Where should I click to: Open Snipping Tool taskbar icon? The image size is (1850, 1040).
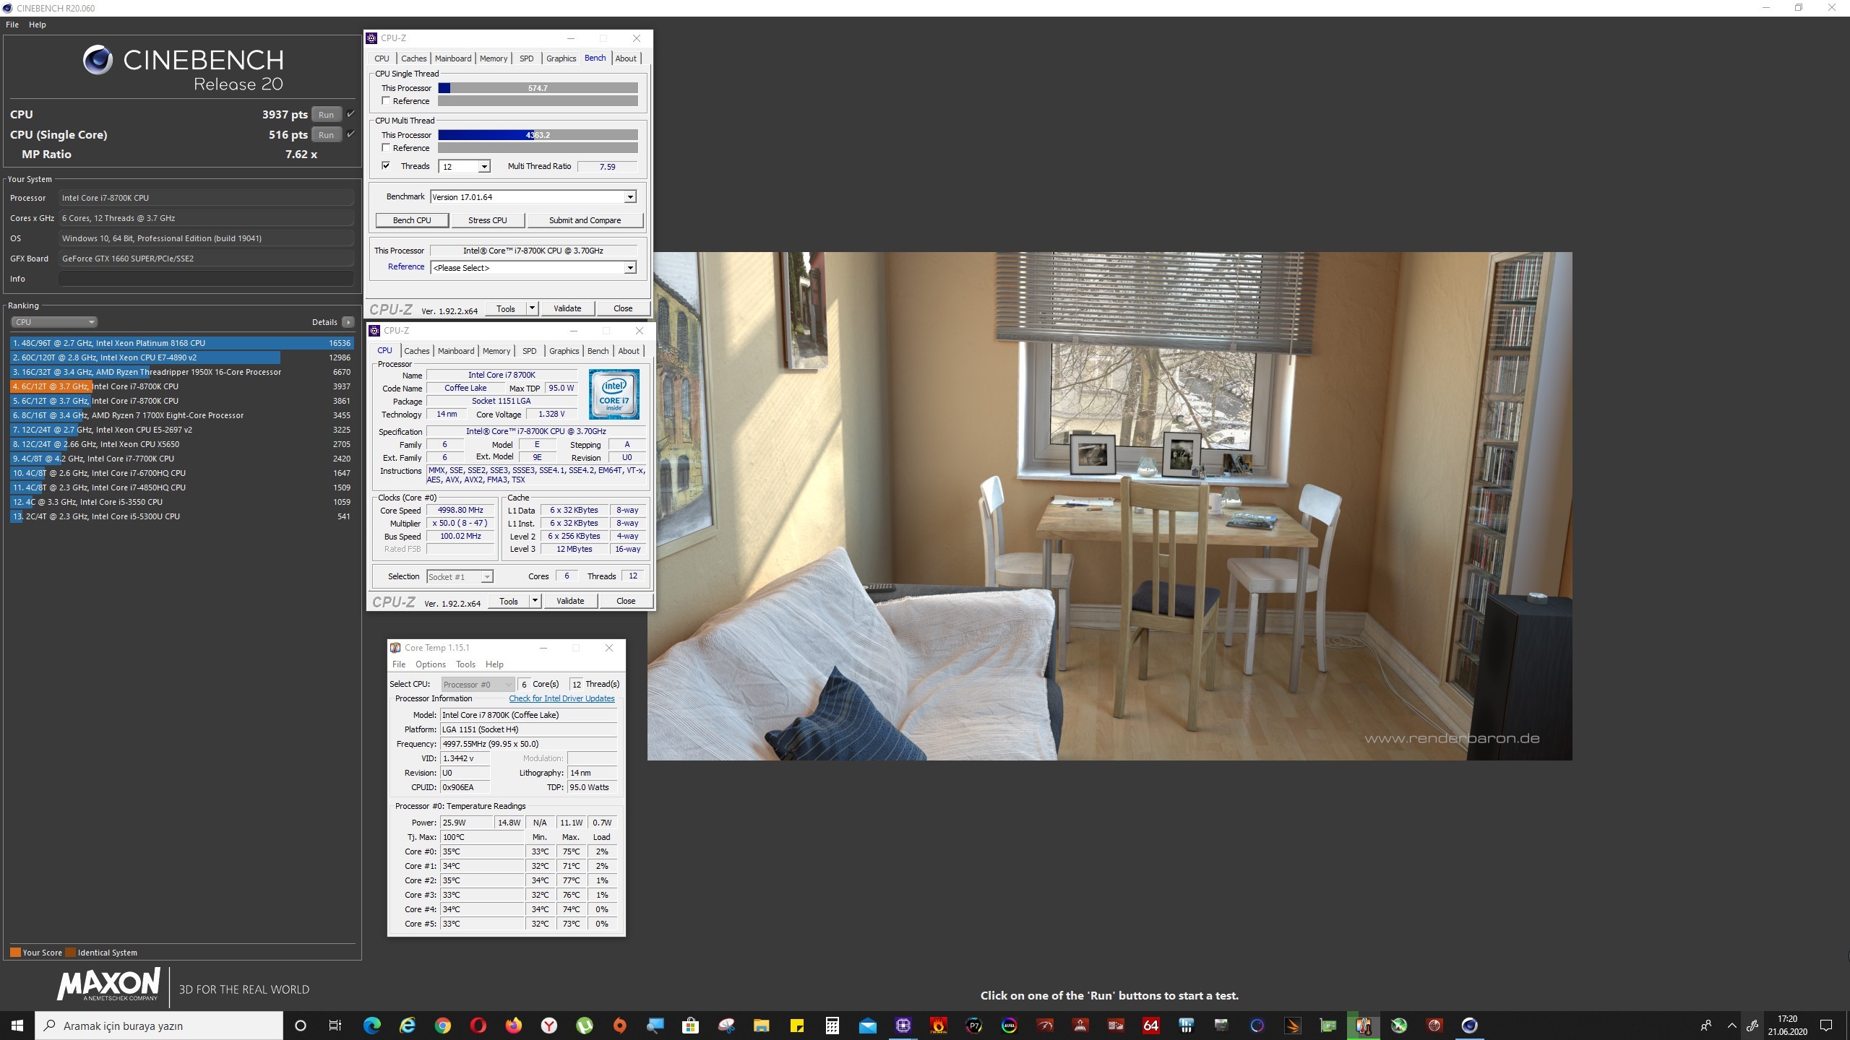(x=726, y=1025)
